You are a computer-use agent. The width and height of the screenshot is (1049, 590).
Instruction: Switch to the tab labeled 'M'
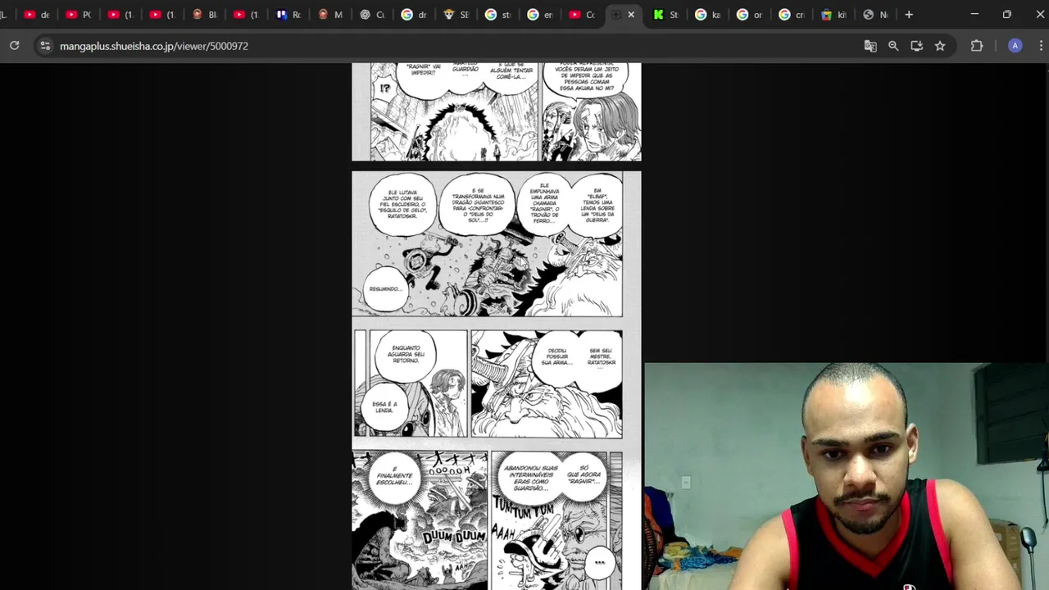click(331, 15)
